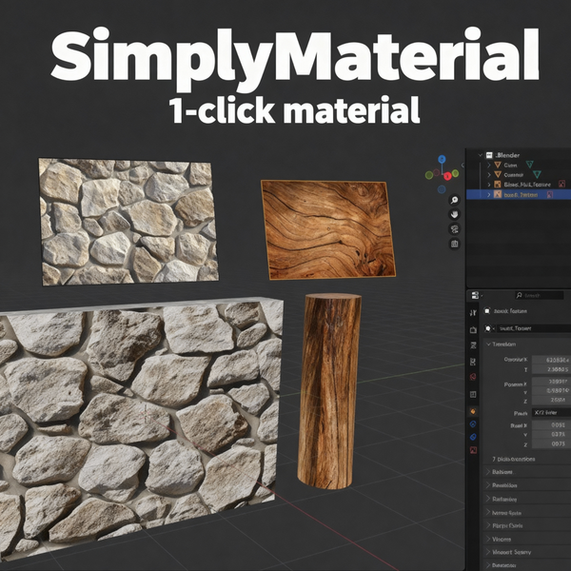The image size is (571, 571).
Task: Click the Scale X field showing 0.091
Action: pos(551,425)
